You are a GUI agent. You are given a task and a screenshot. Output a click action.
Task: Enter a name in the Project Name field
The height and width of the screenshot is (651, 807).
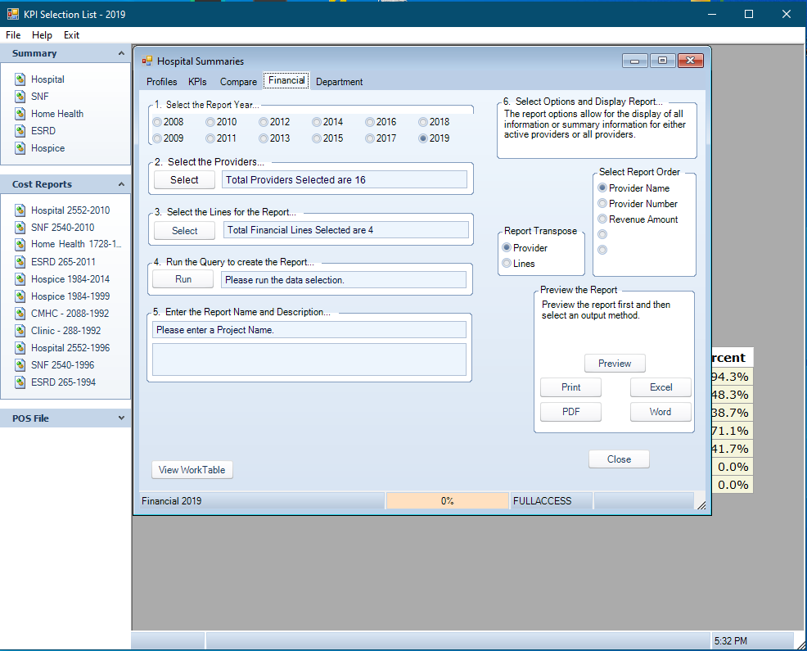point(309,330)
